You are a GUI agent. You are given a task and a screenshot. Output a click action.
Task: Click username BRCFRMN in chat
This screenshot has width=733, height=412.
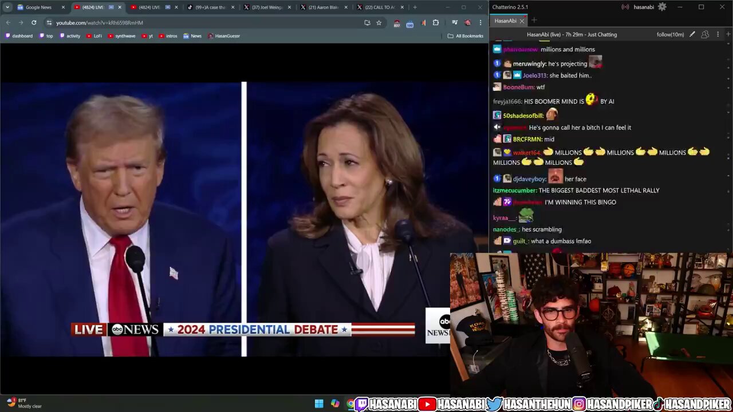click(527, 139)
